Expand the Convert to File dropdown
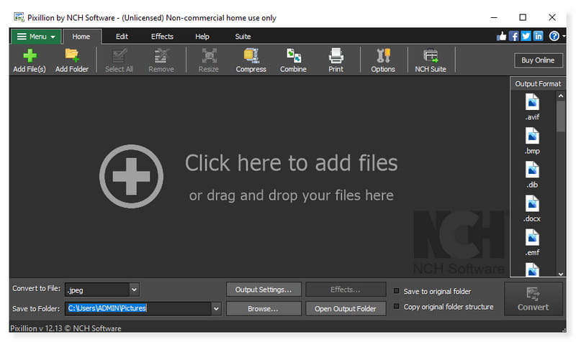Screen dimensions: 576x342 (134, 290)
